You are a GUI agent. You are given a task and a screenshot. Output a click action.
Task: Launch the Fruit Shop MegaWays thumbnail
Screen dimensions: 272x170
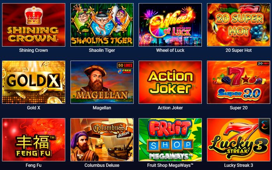click(170, 140)
